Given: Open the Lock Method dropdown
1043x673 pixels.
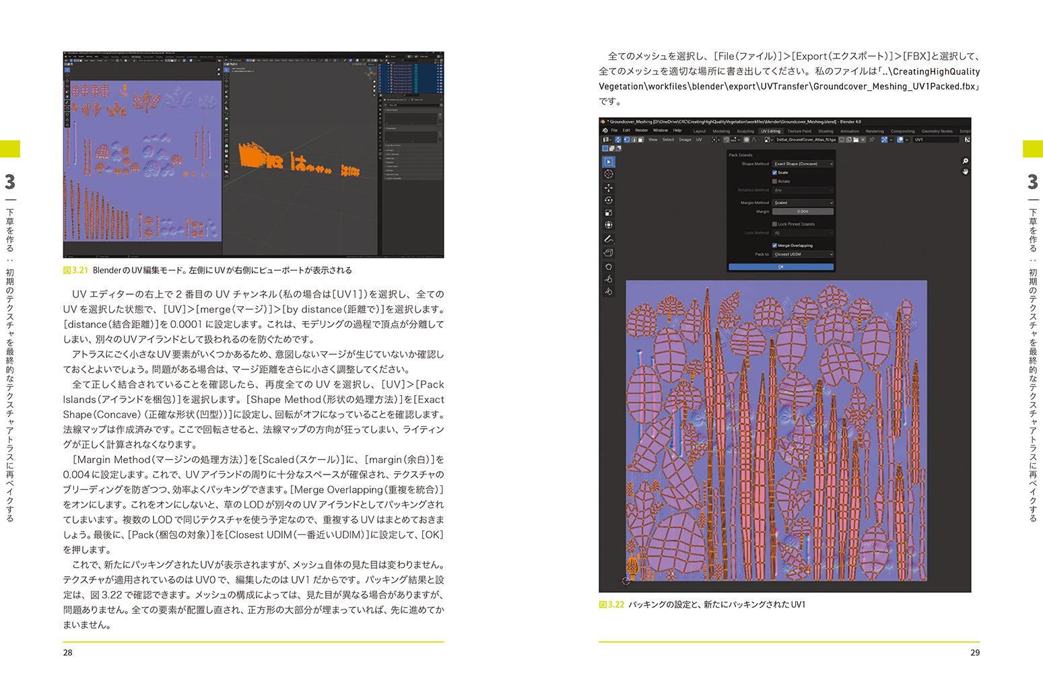Looking at the screenshot, I should coord(803,233).
